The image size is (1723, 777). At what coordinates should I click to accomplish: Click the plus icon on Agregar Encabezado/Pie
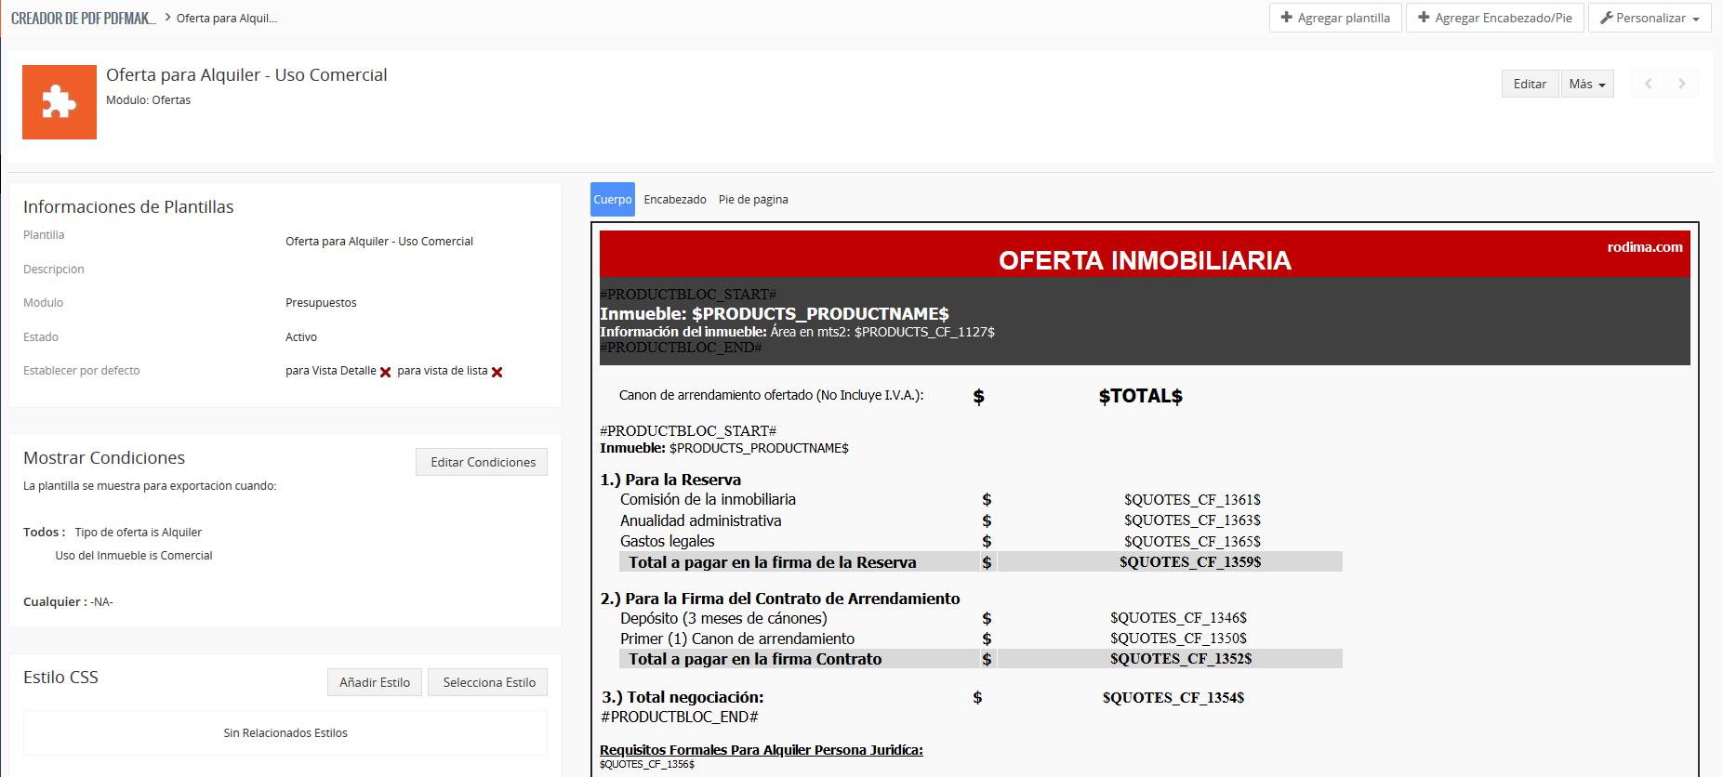(1423, 18)
